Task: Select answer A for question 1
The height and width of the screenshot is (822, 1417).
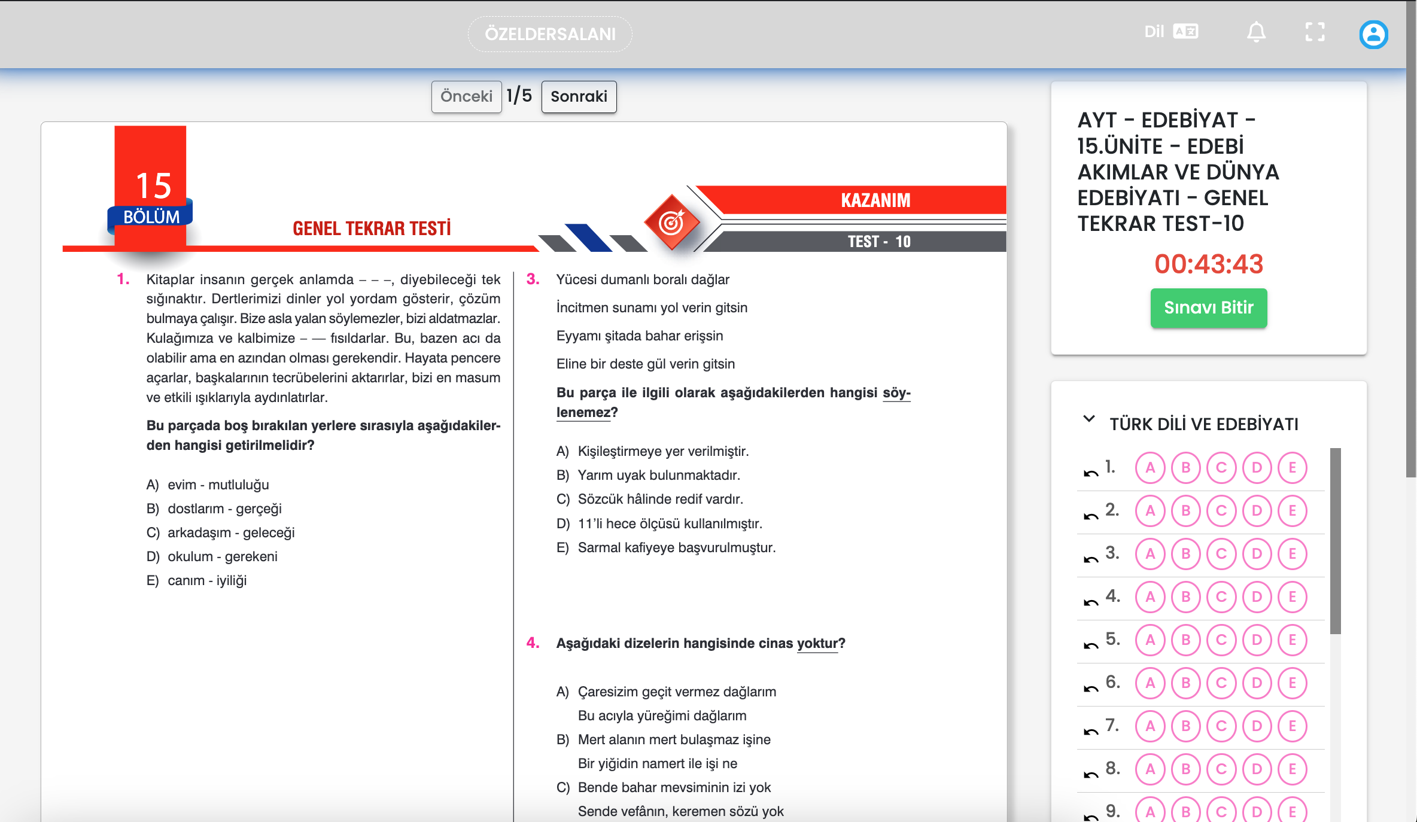Action: [1150, 468]
